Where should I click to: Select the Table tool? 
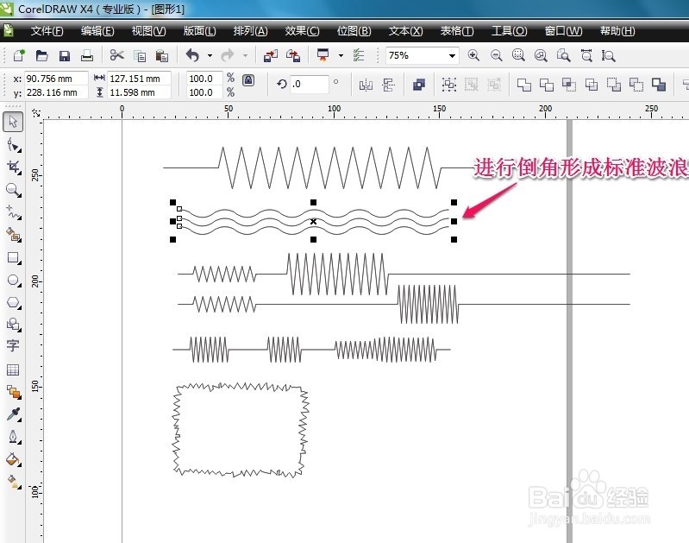(13, 369)
